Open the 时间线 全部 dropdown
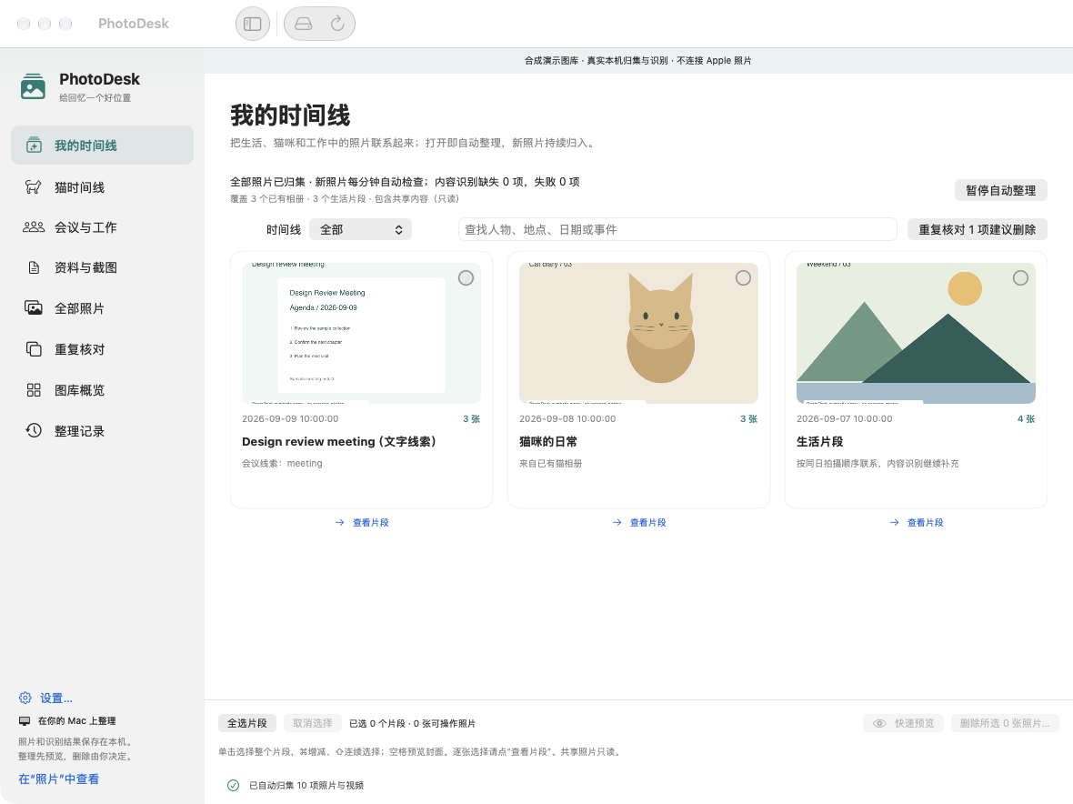Image resolution: width=1073 pixels, height=804 pixels. point(361,229)
